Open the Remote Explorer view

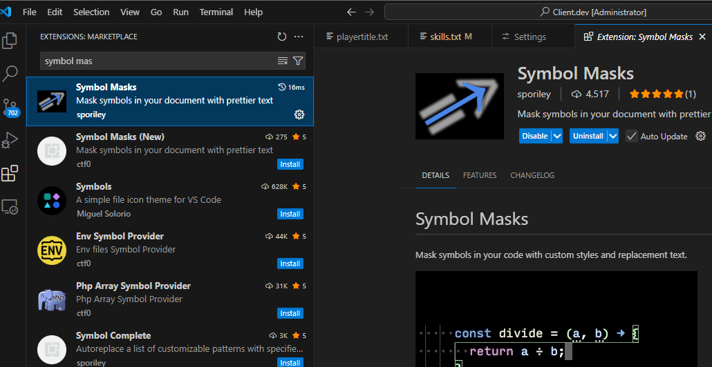point(10,206)
